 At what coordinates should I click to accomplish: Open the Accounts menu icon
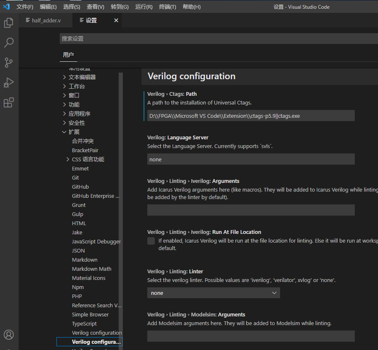(x=9, y=335)
